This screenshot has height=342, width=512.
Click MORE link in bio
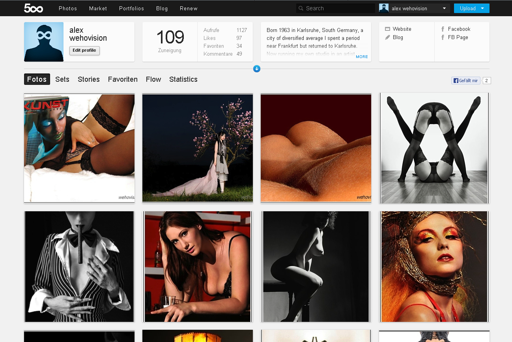point(362,57)
